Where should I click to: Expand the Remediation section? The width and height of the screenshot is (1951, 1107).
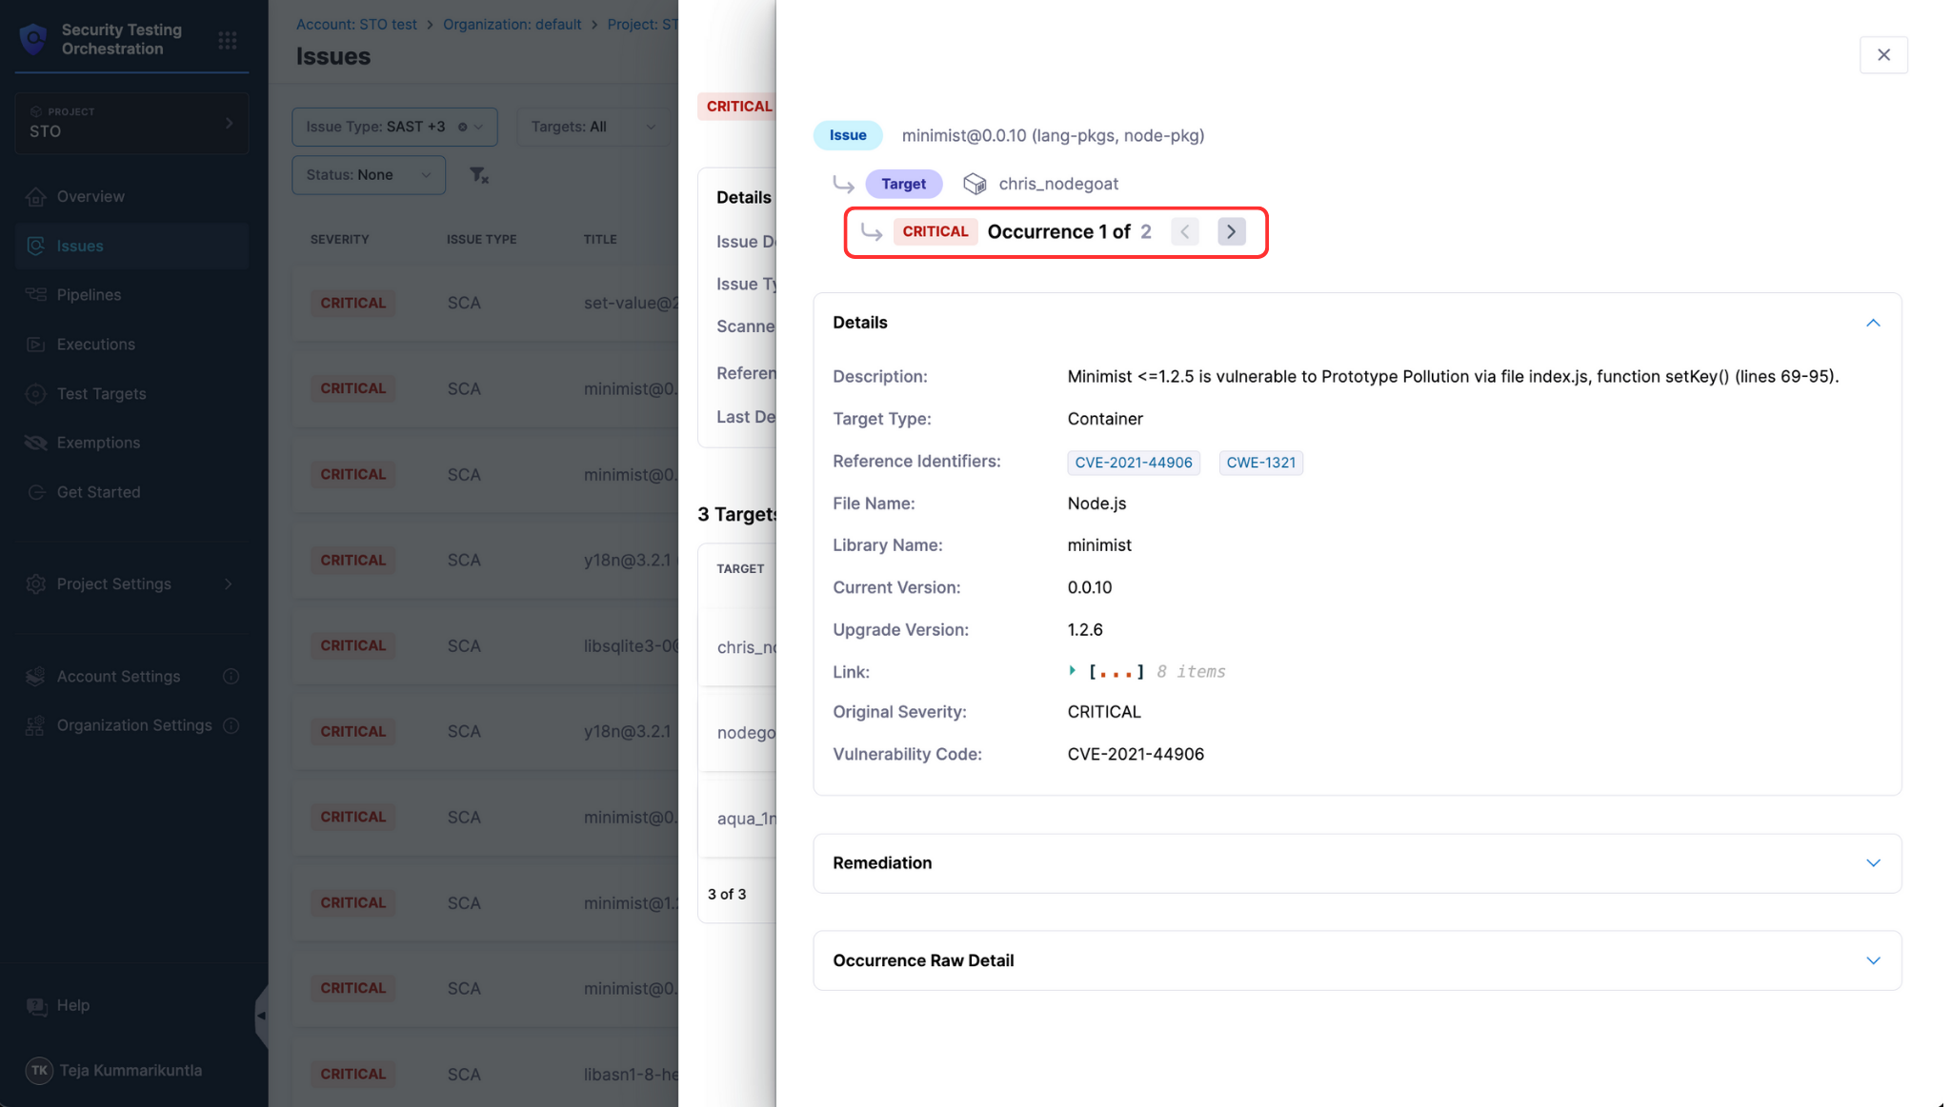click(x=1872, y=863)
